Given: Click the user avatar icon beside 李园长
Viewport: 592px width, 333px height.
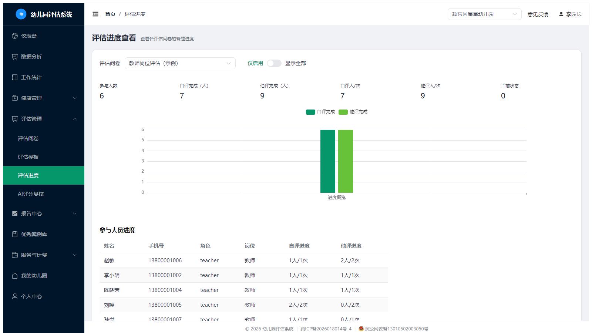Looking at the screenshot, I should [x=561, y=14].
